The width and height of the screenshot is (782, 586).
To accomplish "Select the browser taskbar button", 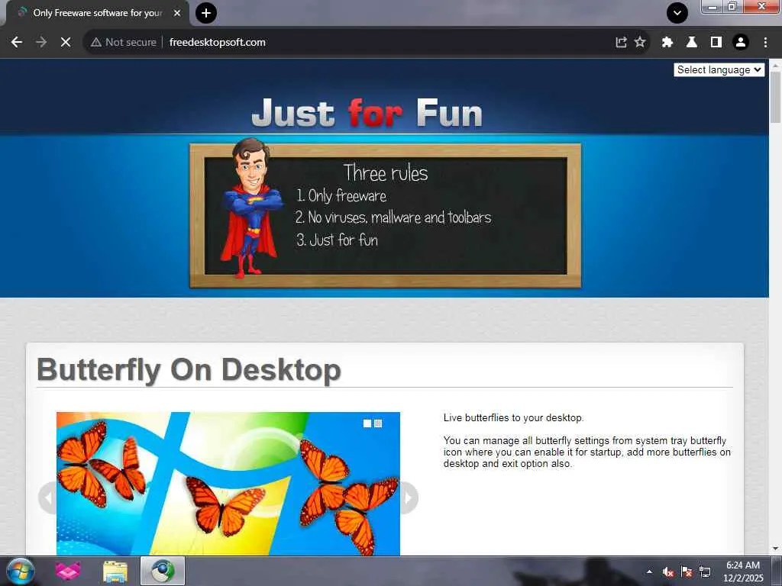I will point(163,571).
